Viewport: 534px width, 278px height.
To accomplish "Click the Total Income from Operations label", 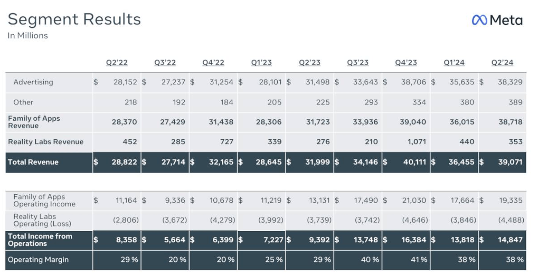I will pos(40,240).
